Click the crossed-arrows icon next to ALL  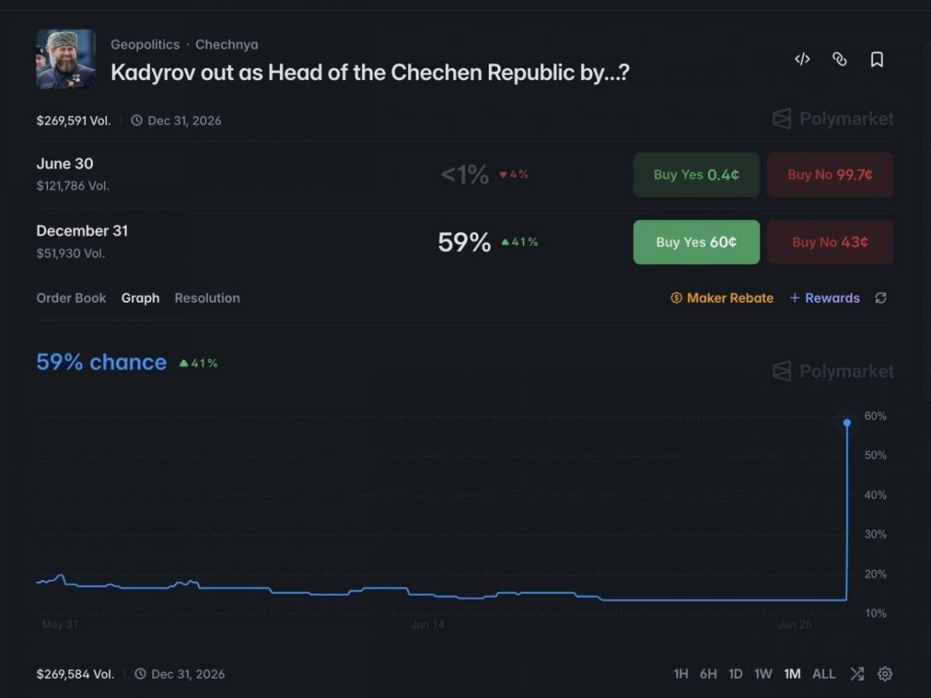tap(857, 674)
